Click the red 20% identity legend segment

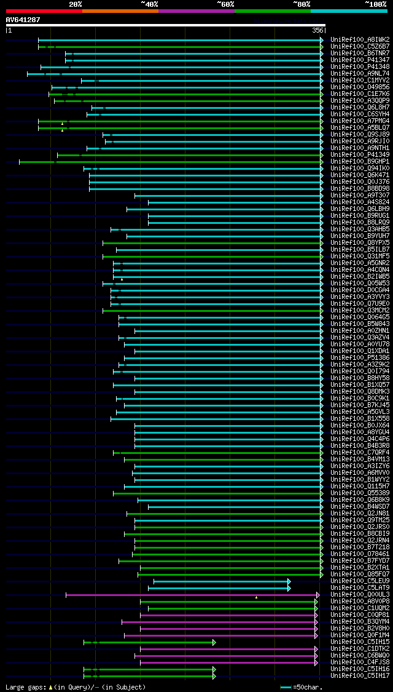point(44,10)
